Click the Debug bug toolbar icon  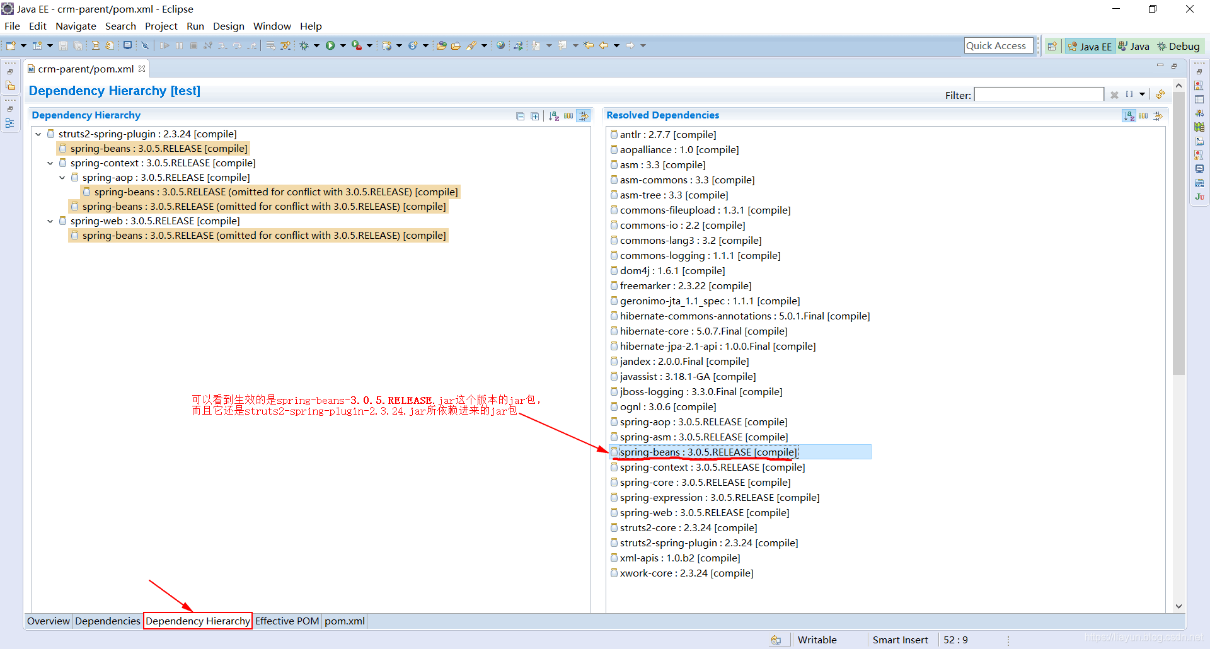click(304, 45)
